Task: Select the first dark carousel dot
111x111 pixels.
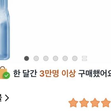Action: (x=27, y=59)
